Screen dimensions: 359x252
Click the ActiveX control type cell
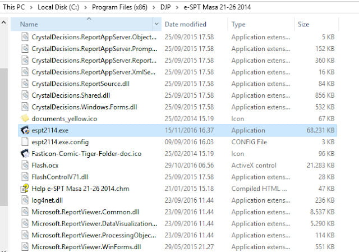tap(254, 166)
